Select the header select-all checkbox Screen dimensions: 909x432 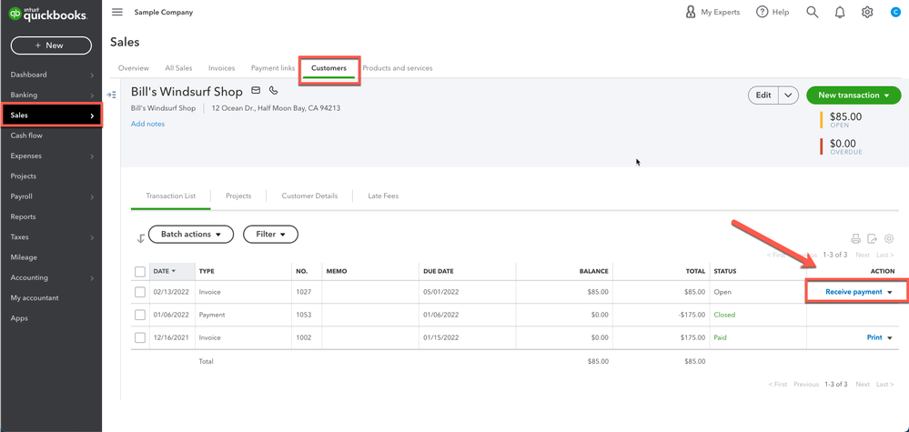pyautogui.click(x=140, y=271)
